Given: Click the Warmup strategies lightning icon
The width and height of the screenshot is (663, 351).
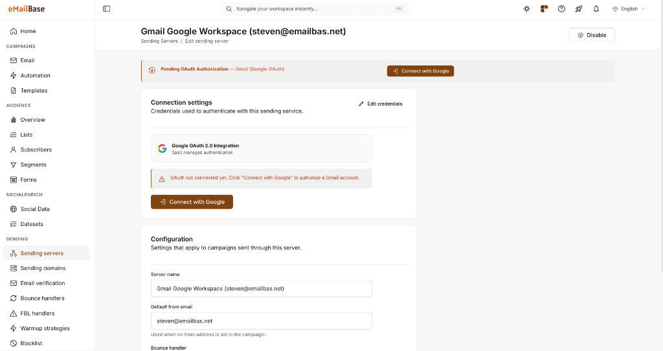Looking at the screenshot, I should tap(14, 328).
